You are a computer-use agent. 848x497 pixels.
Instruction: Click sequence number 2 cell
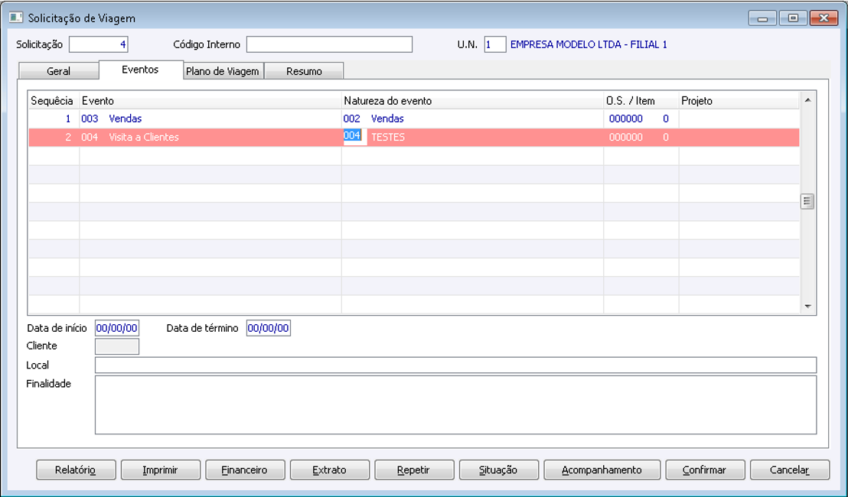pos(54,137)
